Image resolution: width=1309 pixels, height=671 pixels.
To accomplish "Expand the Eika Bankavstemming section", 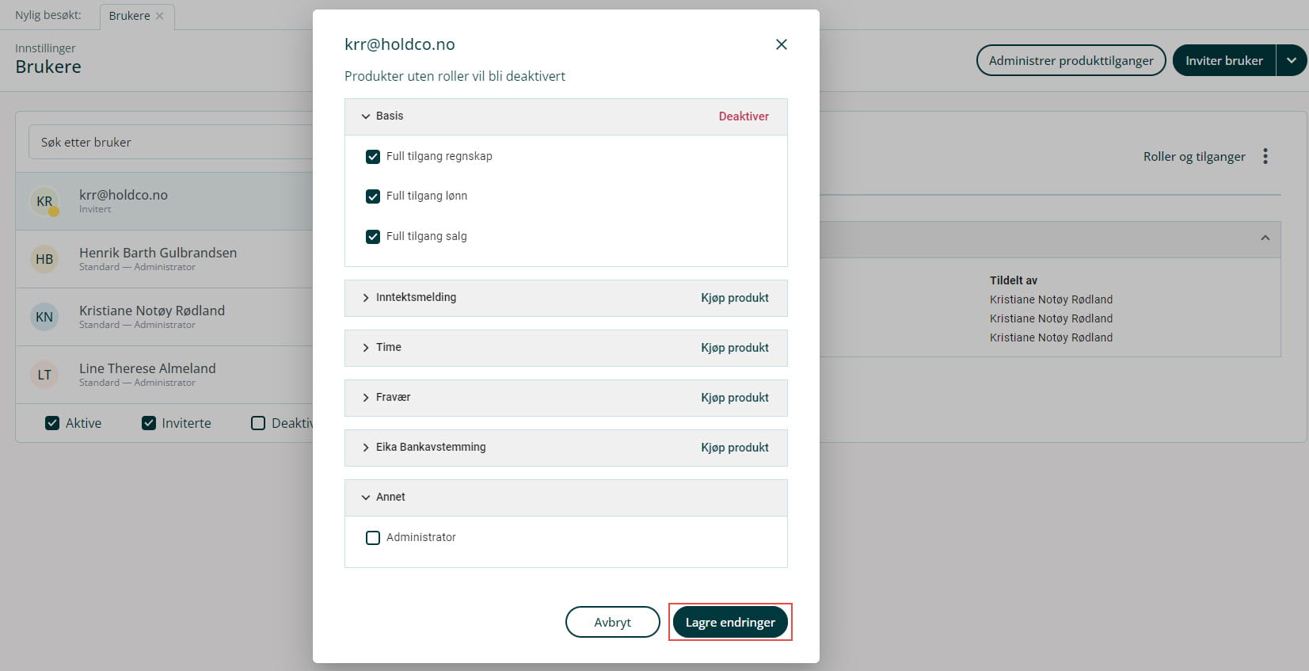I will click(366, 448).
